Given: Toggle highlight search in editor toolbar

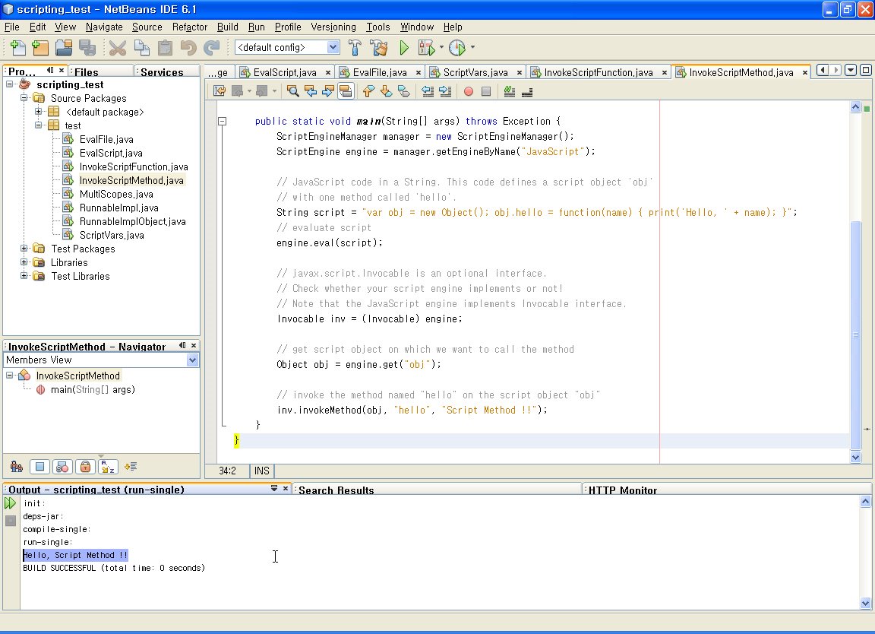Looking at the screenshot, I should (x=346, y=91).
